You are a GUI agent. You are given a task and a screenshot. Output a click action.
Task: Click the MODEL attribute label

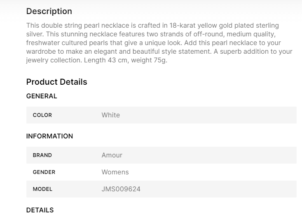pos(42,189)
